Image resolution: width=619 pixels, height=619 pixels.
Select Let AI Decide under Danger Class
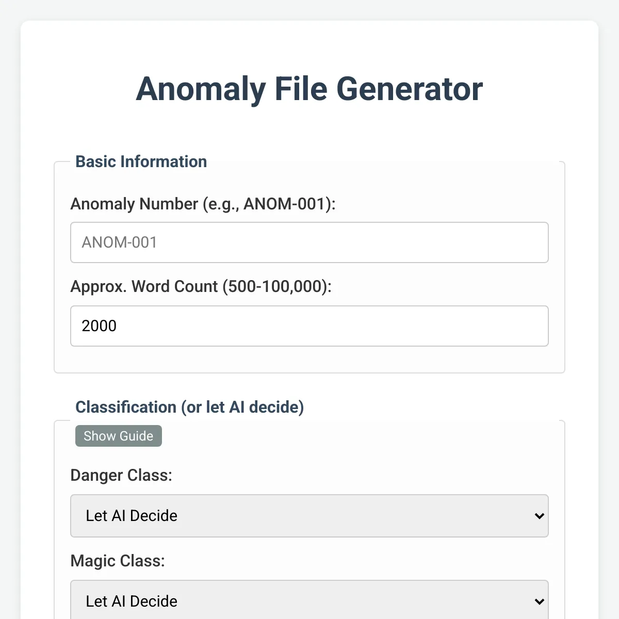click(x=132, y=516)
